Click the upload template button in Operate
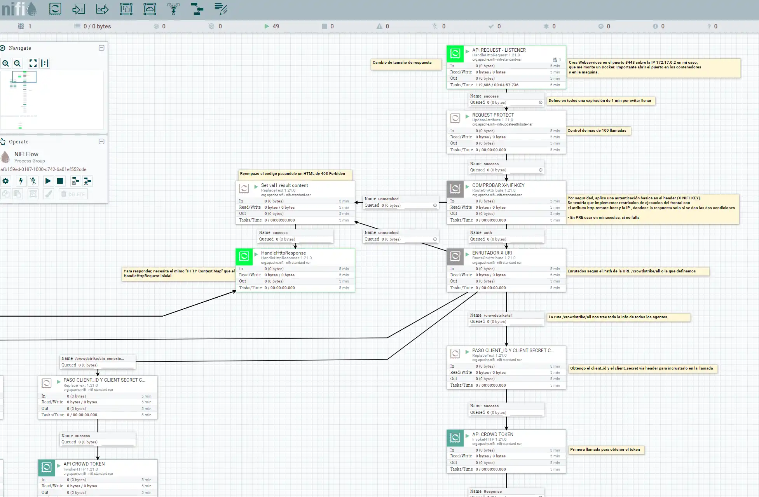Screen dimensions: 759x497 coord(87,181)
